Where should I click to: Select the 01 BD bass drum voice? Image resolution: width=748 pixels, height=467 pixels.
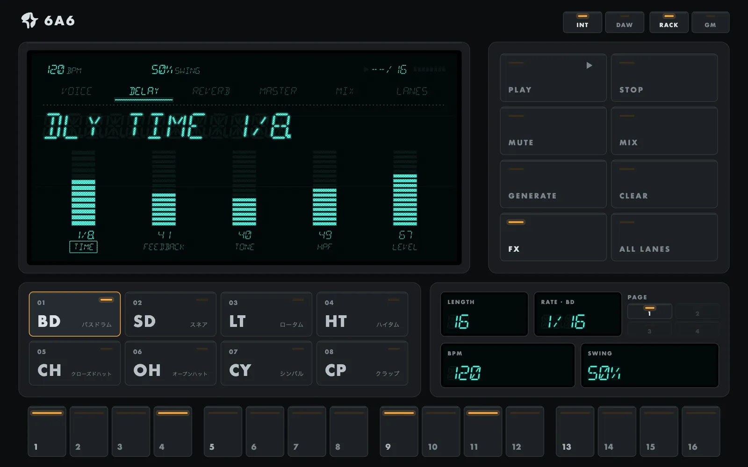coord(75,314)
